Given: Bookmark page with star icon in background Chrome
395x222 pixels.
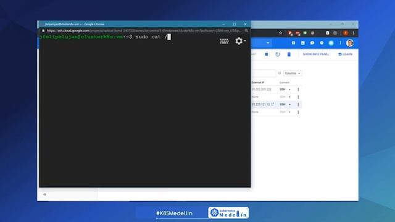Looking at the screenshot, I should [280, 33].
